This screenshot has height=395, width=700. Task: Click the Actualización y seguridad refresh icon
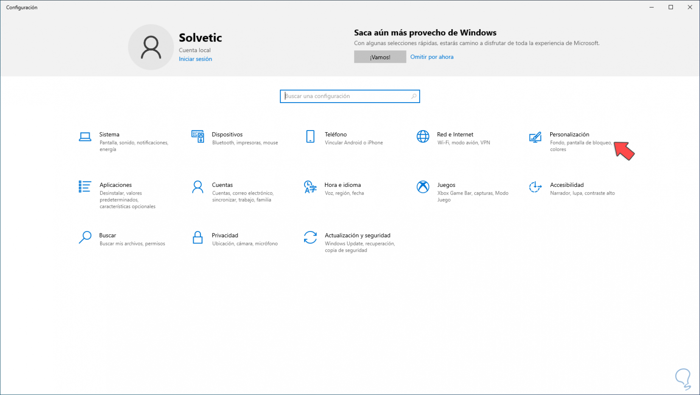[x=310, y=237]
